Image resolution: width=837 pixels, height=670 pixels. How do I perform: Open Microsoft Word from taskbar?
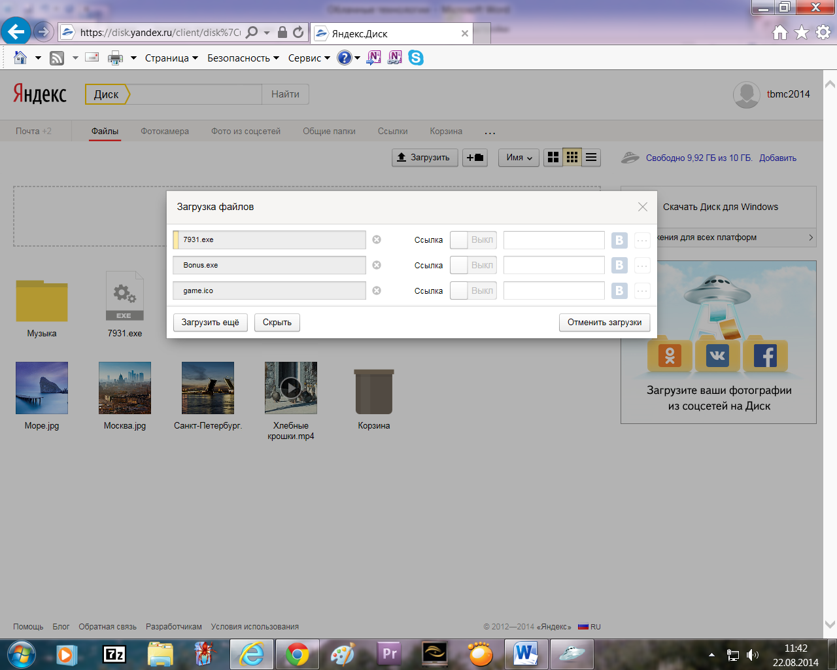[x=525, y=654]
